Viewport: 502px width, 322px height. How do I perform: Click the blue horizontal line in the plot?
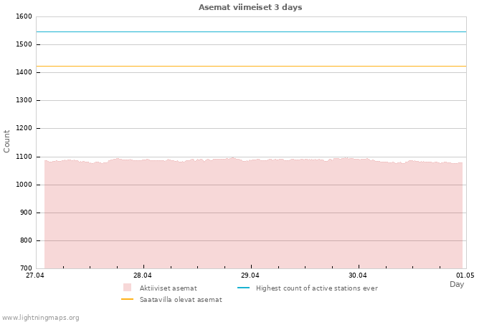pyautogui.click(x=251, y=31)
